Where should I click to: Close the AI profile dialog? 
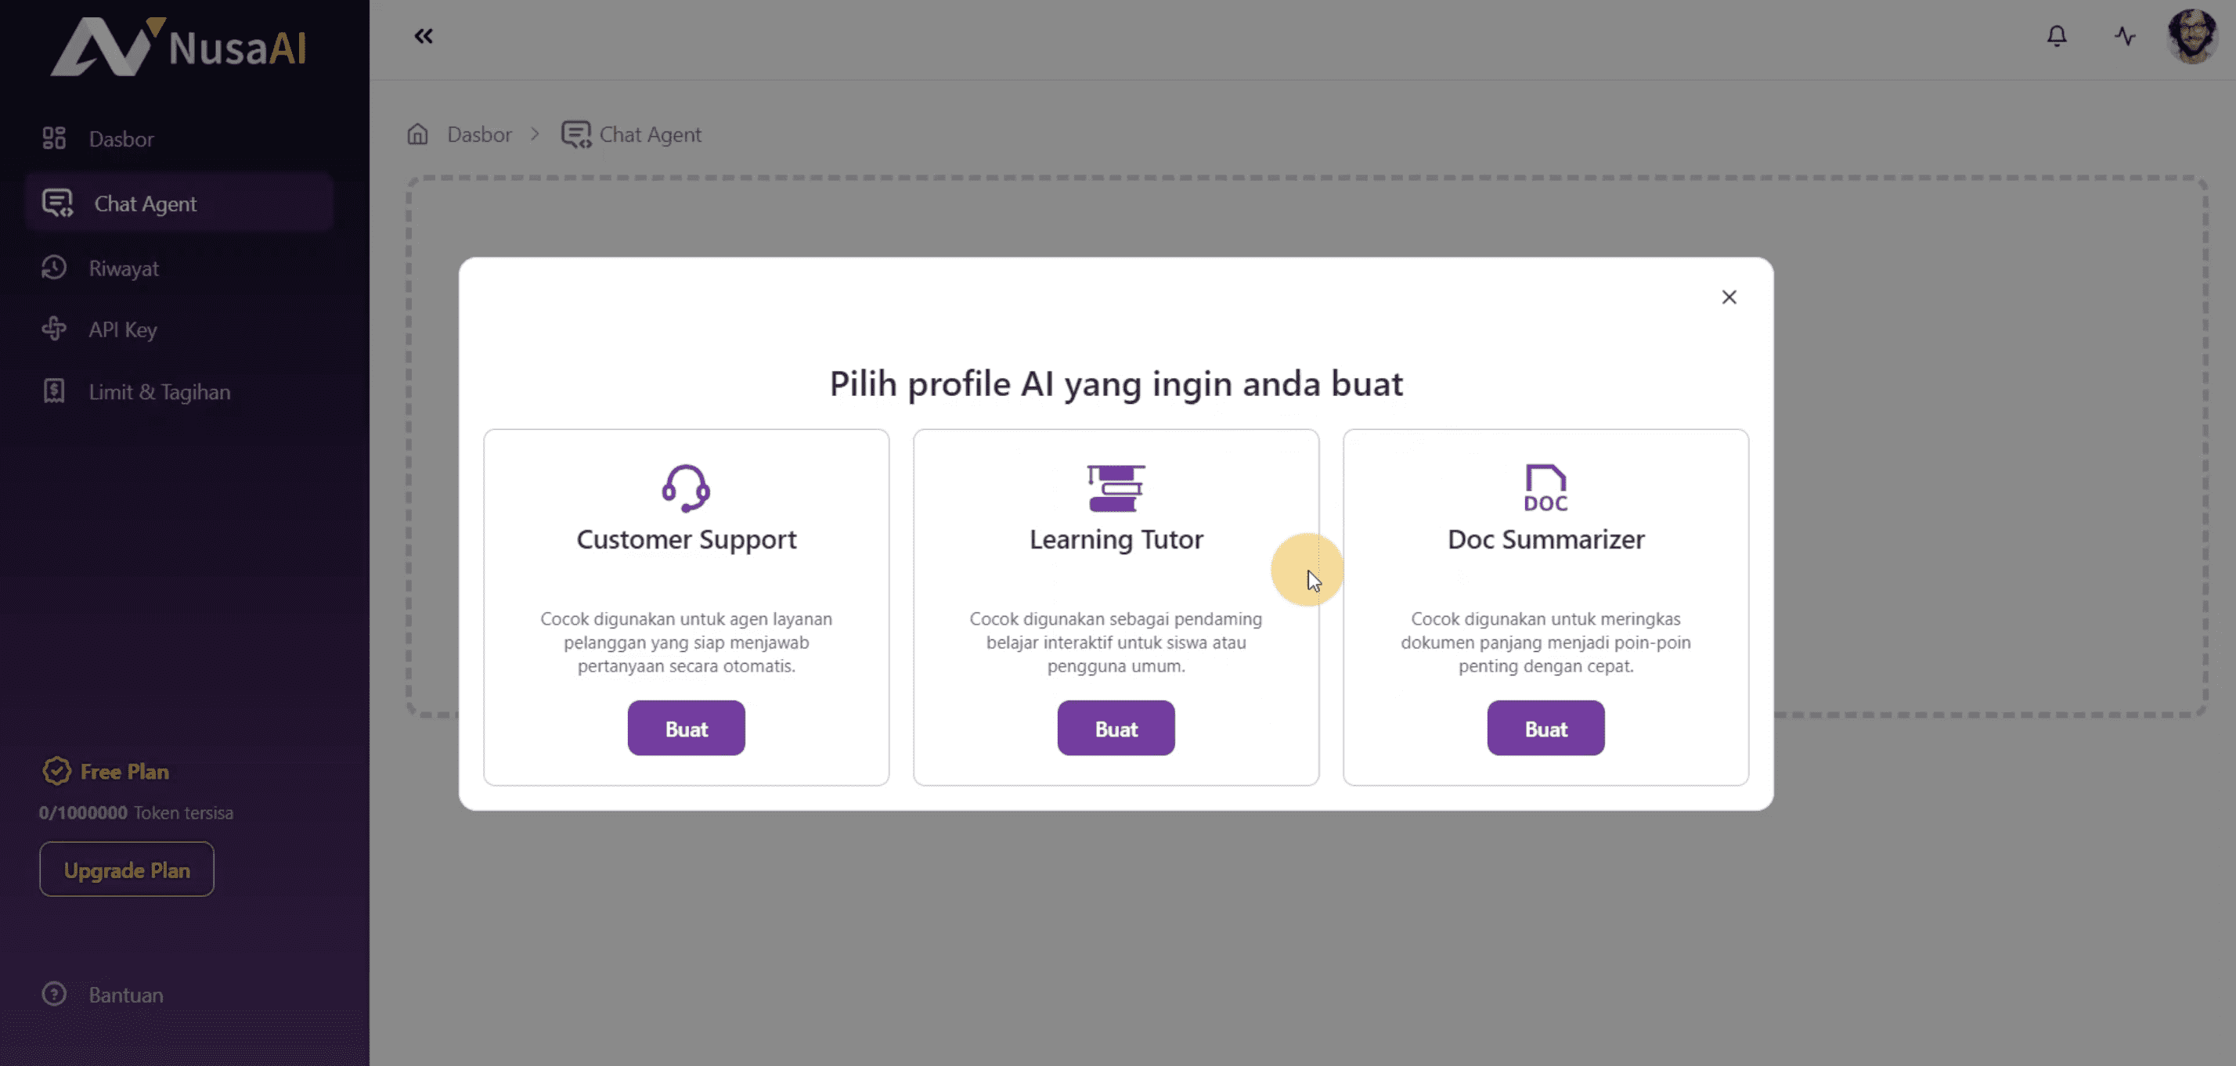[1728, 297]
